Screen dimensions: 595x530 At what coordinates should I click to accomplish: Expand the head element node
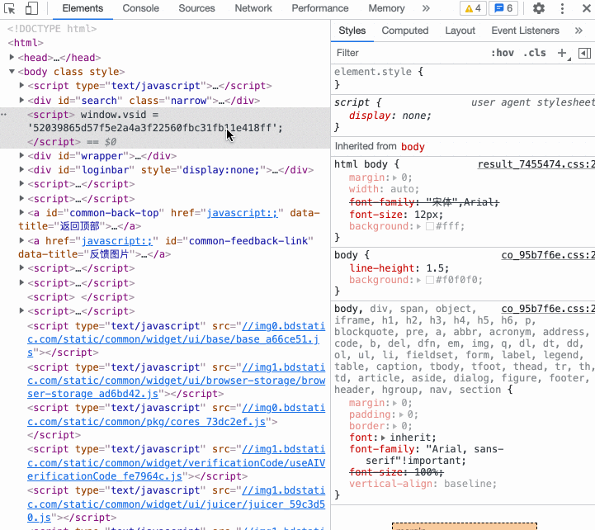tap(12, 57)
